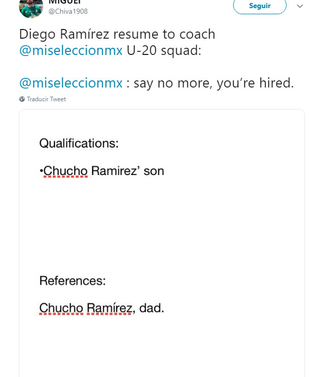
Task: Click the MIGUEL display name
Action: (x=65, y=2)
